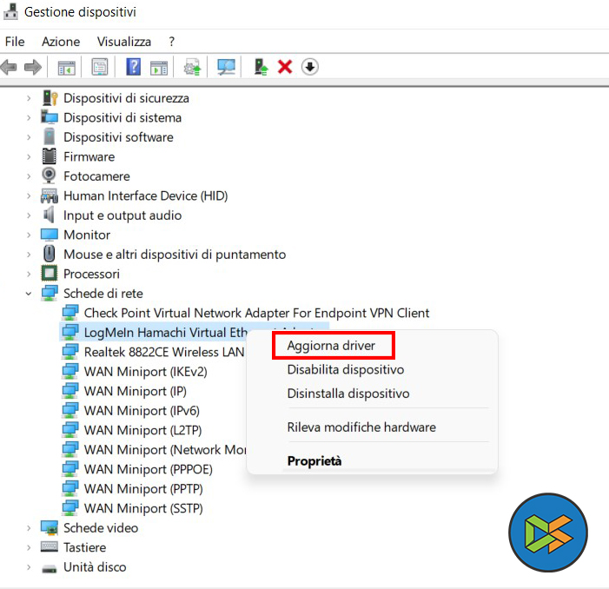The height and width of the screenshot is (589, 609).
Task: Collapse the Schede di rete node
Action: [x=29, y=294]
